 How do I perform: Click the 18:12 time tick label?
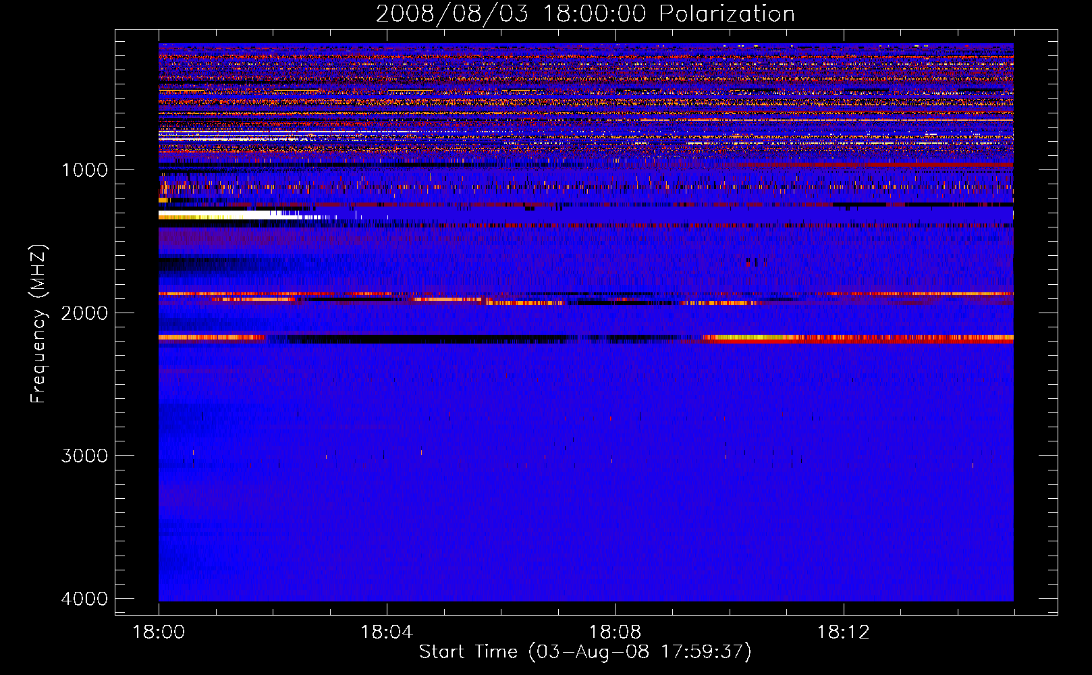coord(843,632)
